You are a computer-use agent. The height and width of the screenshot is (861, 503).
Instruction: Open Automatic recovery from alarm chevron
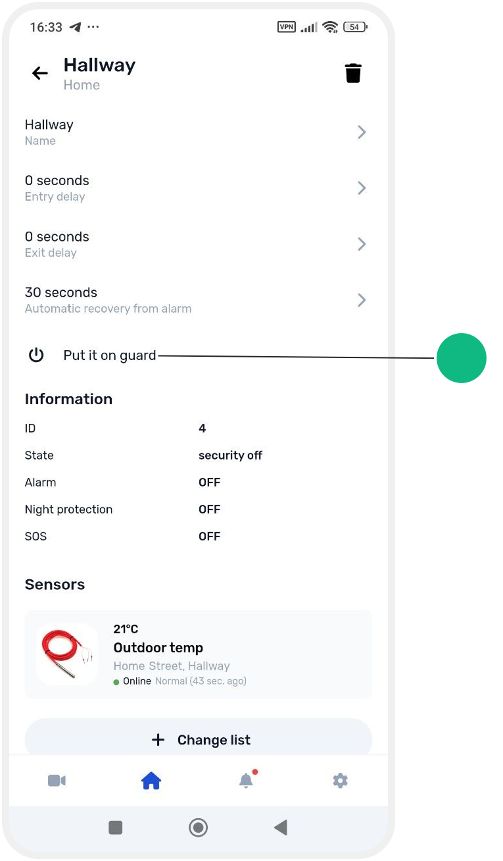coord(362,300)
